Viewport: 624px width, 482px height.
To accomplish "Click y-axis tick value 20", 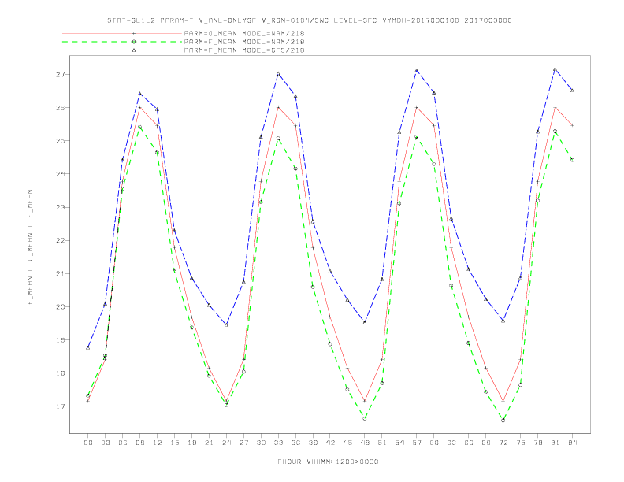I will (61, 306).
